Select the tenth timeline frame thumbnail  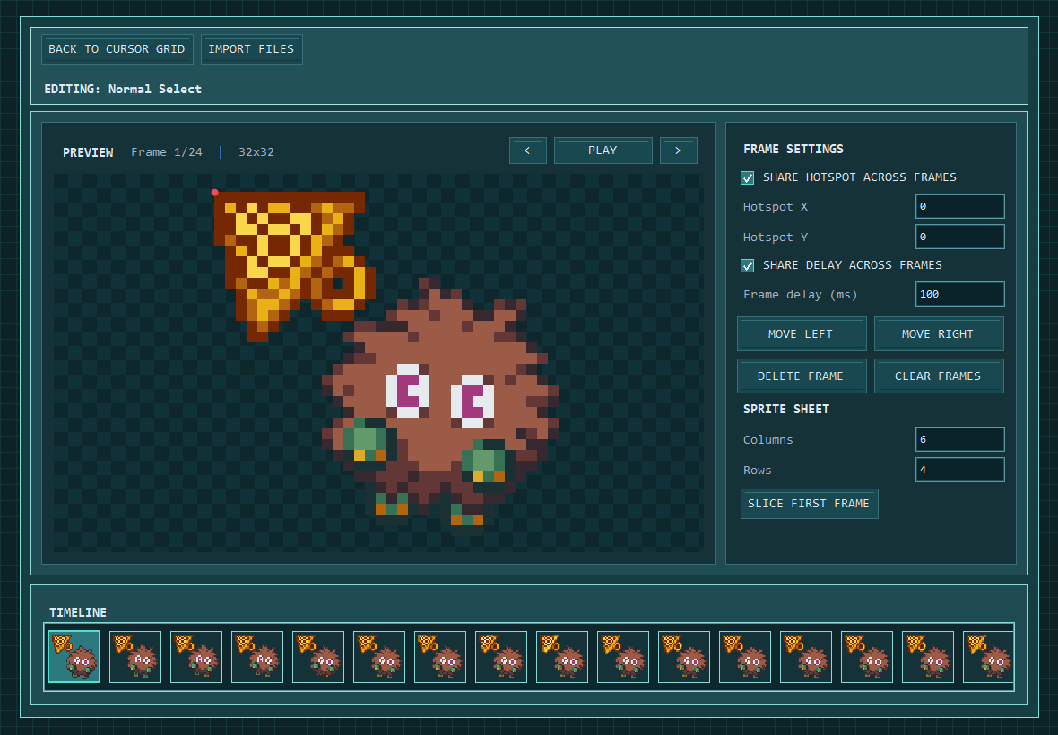[623, 657]
